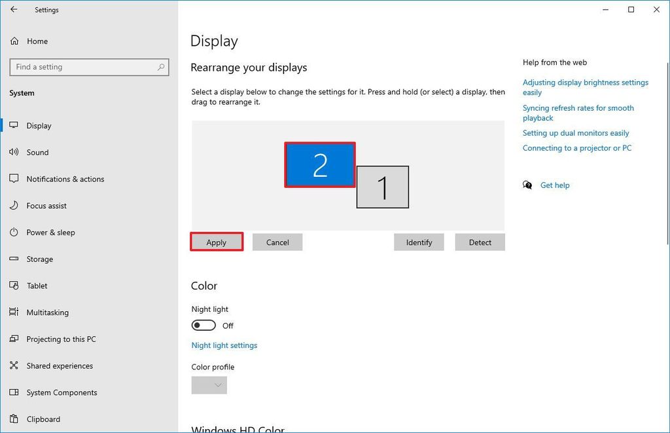
Task: Click Identify to show display numbers
Action: coord(419,242)
